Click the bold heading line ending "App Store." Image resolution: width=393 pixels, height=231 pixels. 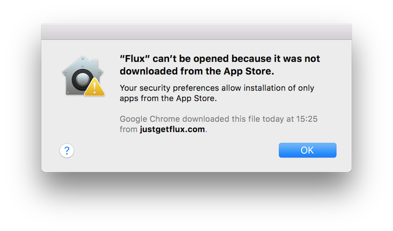click(x=197, y=71)
